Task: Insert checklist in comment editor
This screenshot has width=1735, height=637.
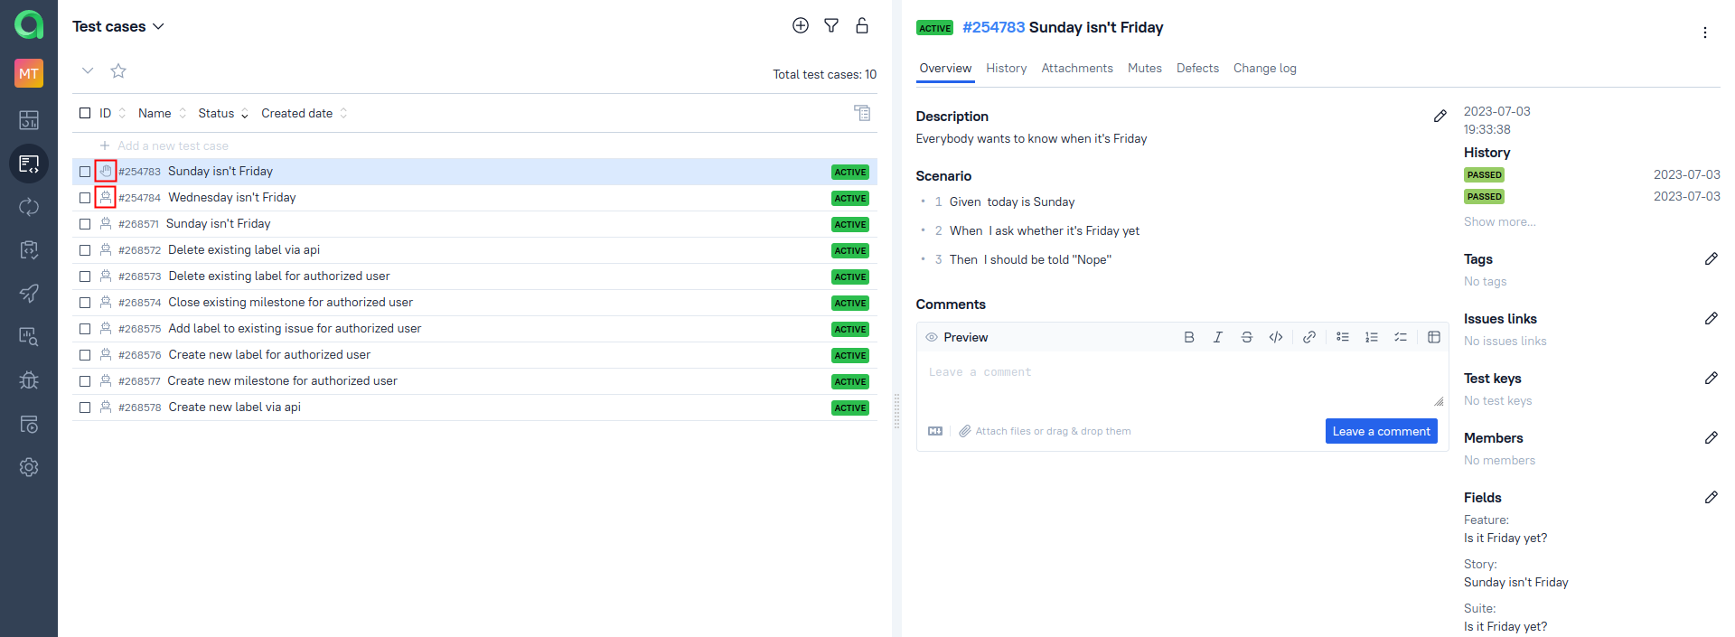Action: point(1401,337)
